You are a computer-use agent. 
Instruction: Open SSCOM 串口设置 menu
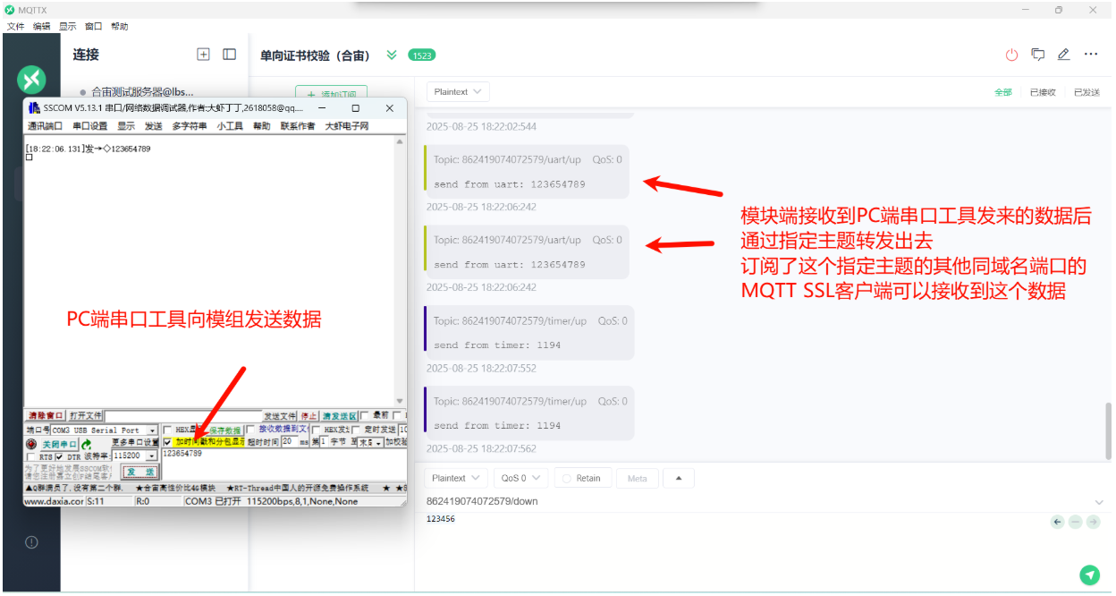point(89,126)
